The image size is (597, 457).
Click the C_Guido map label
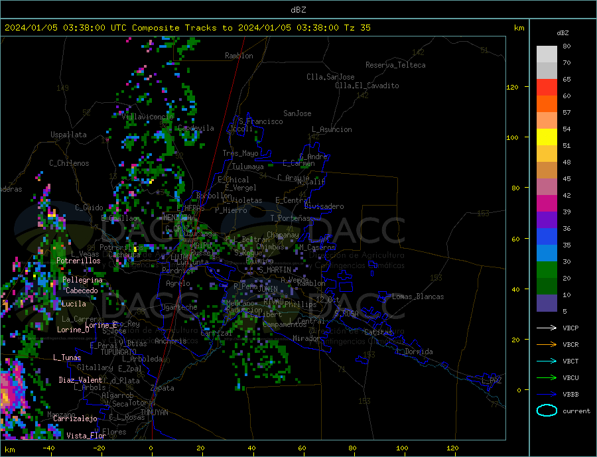point(89,208)
